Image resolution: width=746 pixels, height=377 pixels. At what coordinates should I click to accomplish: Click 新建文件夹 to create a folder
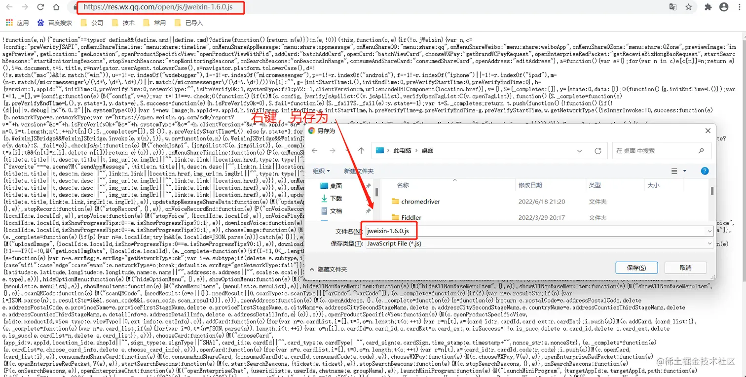359,171
